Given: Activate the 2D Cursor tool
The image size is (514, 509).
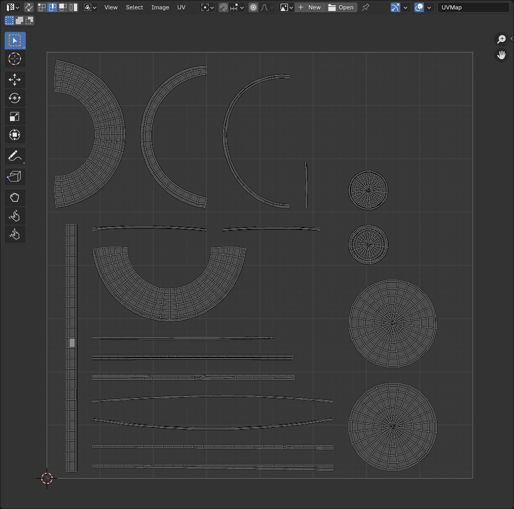Looking at the screenshot, I should coord(15,59).
